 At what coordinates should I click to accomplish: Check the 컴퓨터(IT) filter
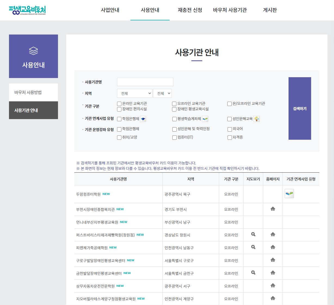click(174, 137)
